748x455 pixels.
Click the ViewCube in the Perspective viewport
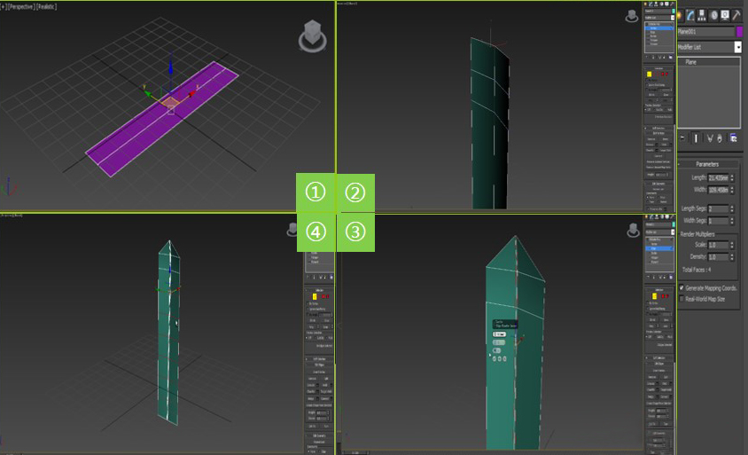(313, 35)
